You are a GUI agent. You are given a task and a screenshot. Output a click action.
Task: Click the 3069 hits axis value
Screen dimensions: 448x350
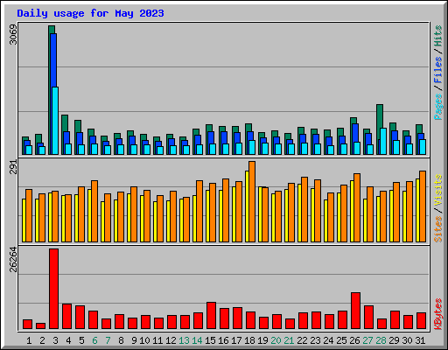point(13,34)
